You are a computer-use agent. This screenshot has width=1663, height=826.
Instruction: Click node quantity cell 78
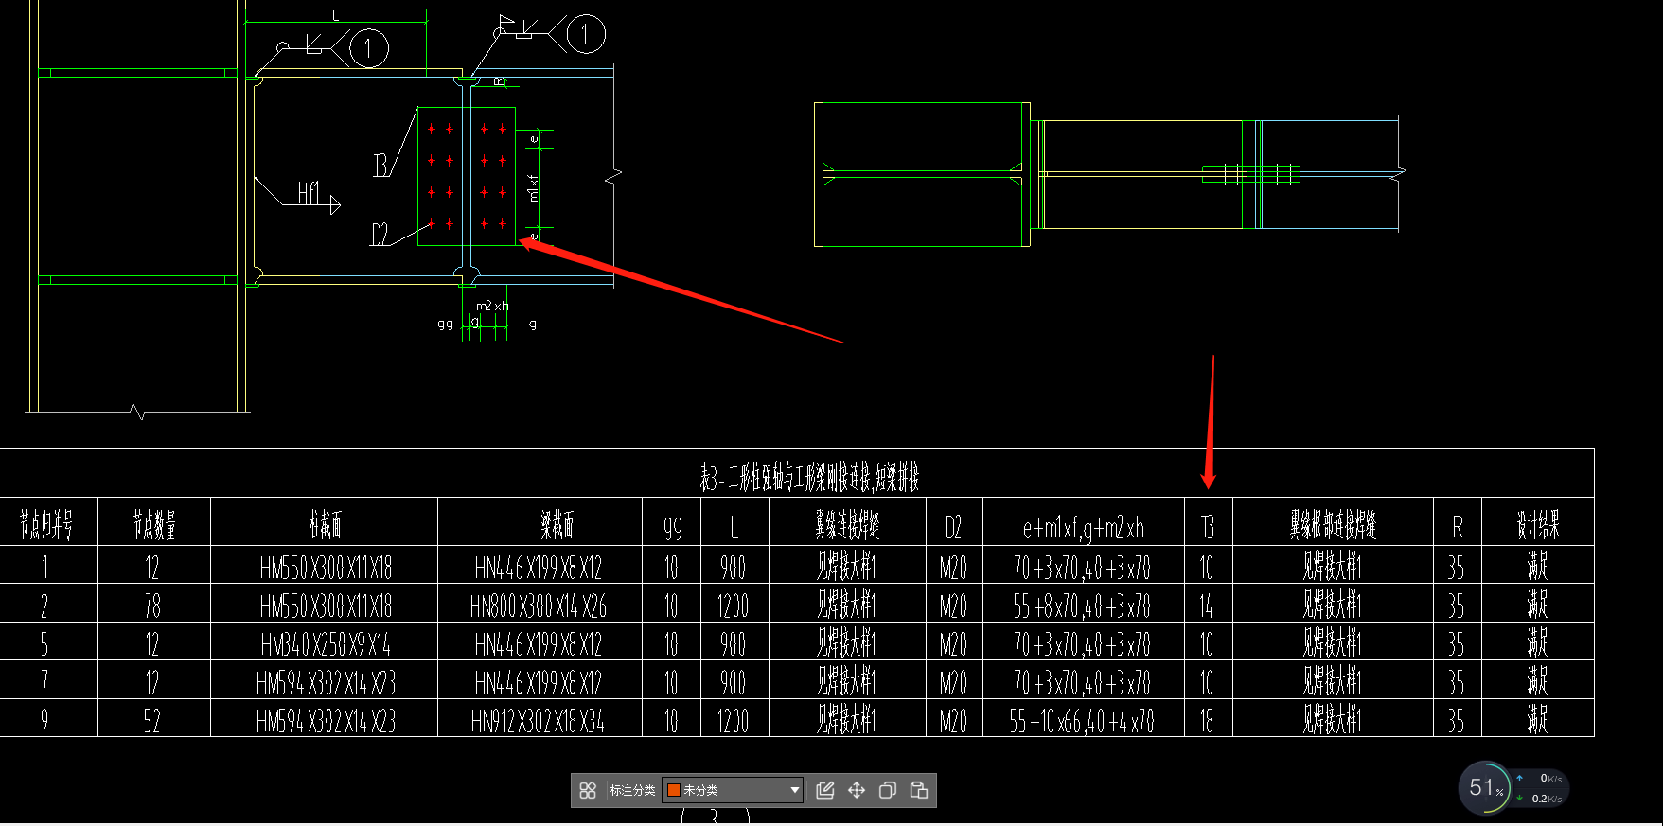point(152,606)
